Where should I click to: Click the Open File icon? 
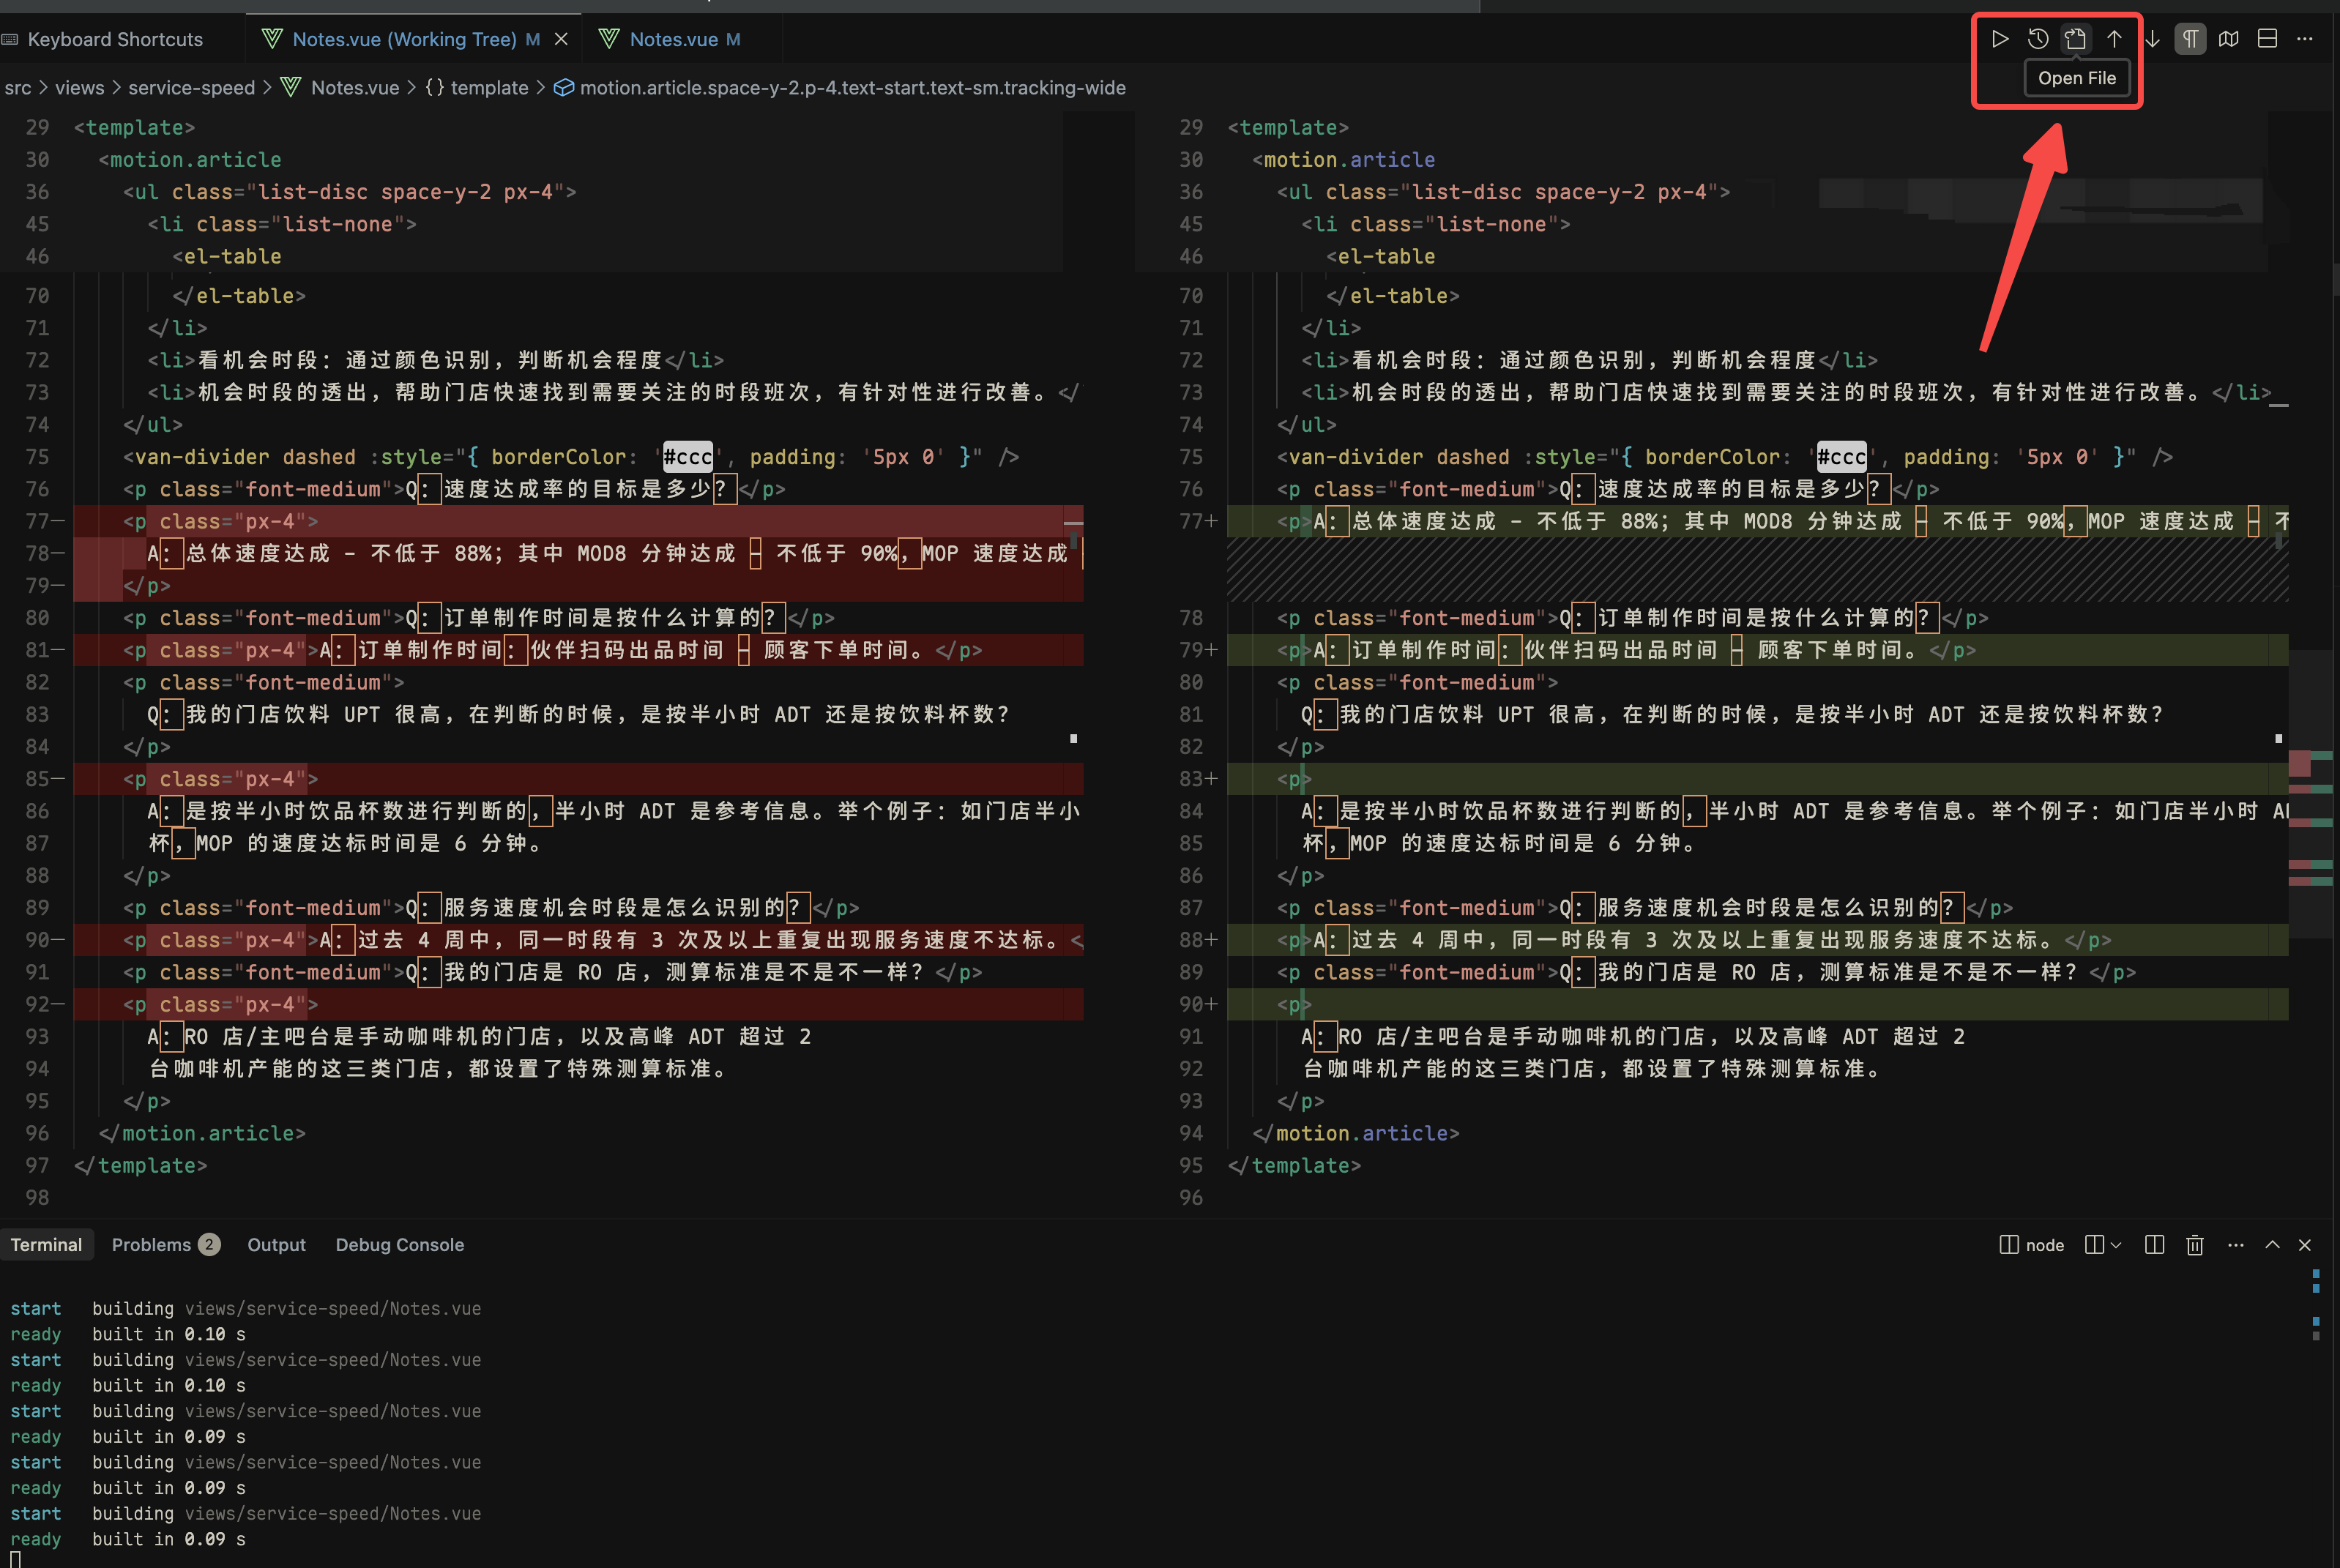pyautogui.click(x=2075, y=39)
